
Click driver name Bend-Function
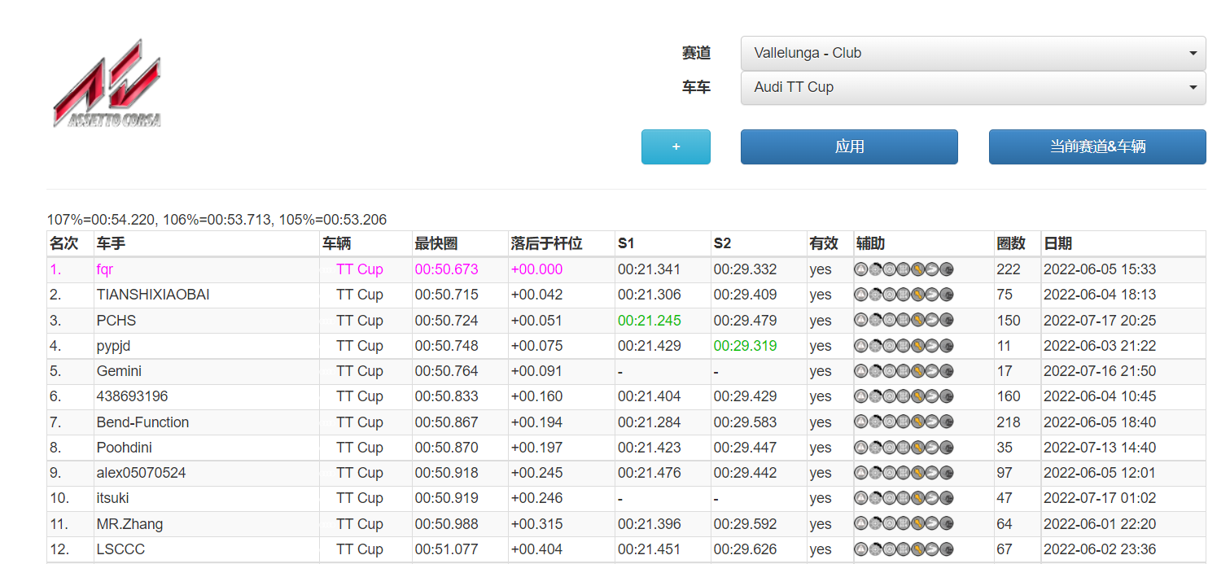[142, 422]
